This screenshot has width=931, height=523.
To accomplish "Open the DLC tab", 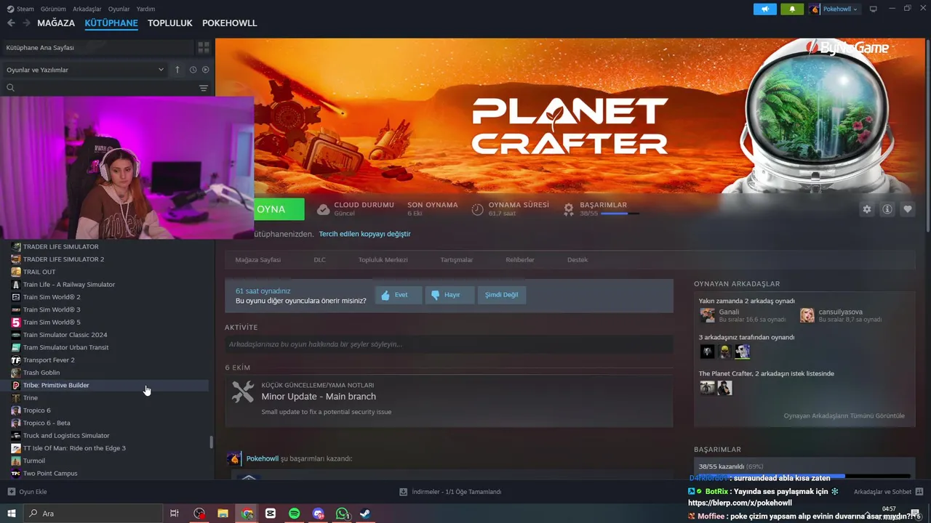I will click(319, 259).
